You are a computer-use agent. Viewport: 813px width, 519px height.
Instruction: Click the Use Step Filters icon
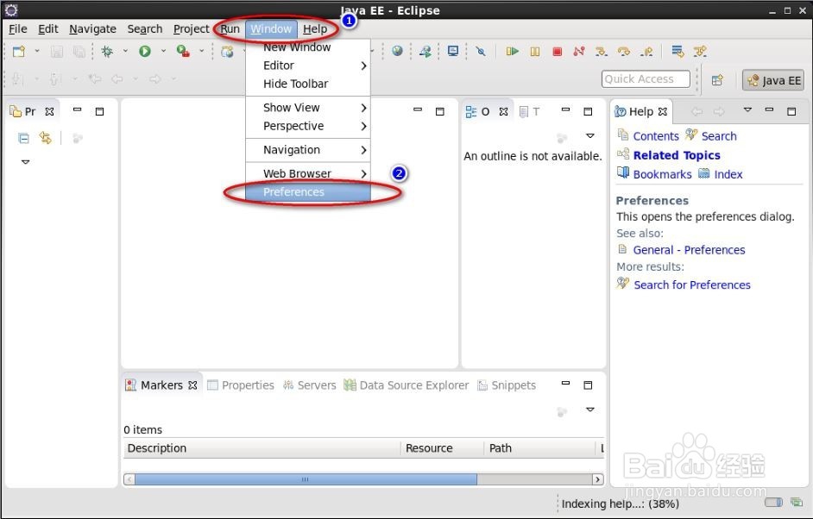pyautogui.click(x=700, y=51)
